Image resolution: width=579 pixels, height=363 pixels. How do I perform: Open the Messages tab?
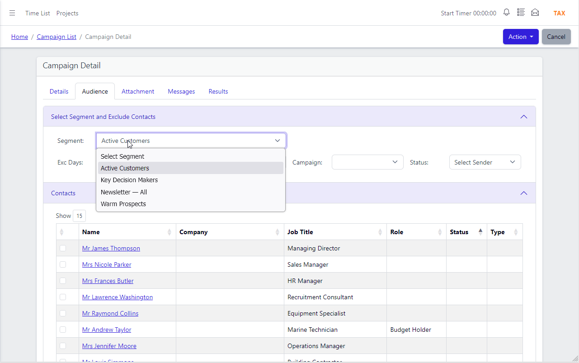click(181, 91)
